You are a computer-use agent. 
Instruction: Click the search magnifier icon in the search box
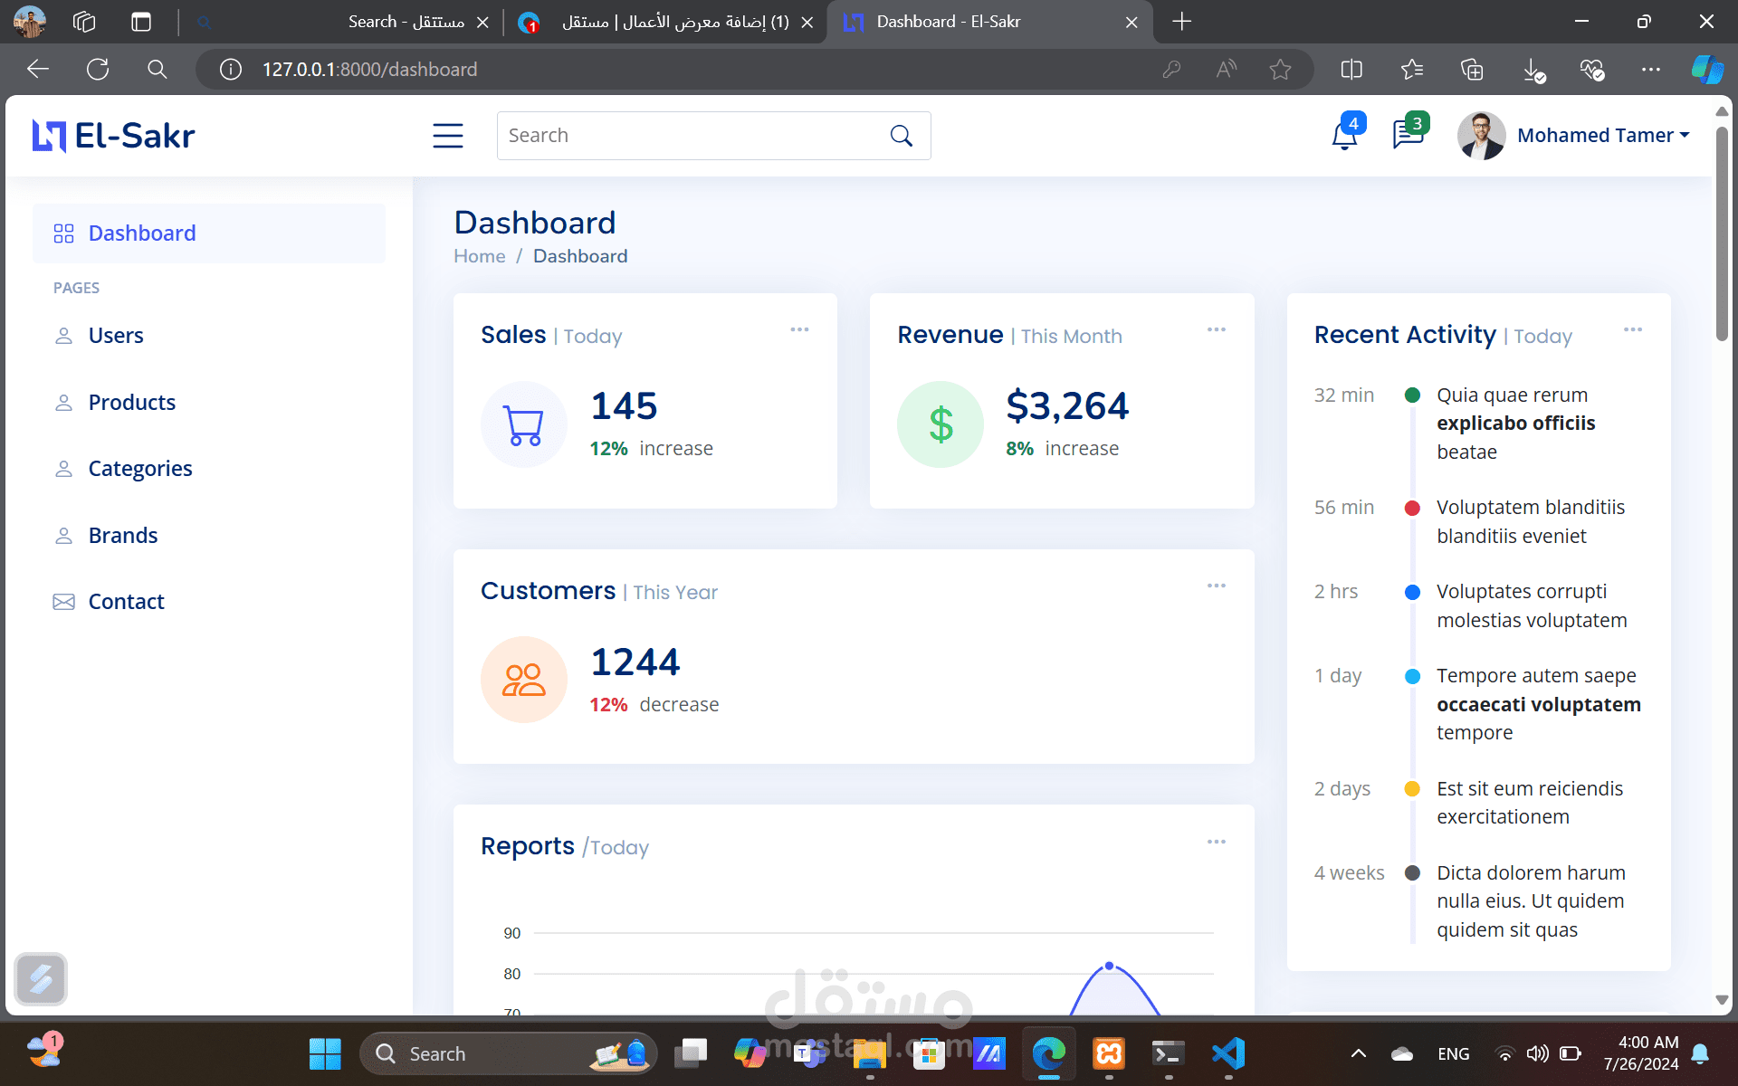[901, 136]
